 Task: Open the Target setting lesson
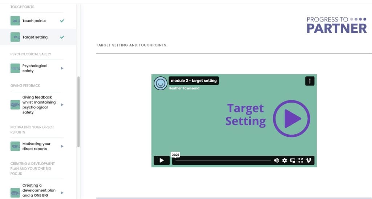[35, 37]
